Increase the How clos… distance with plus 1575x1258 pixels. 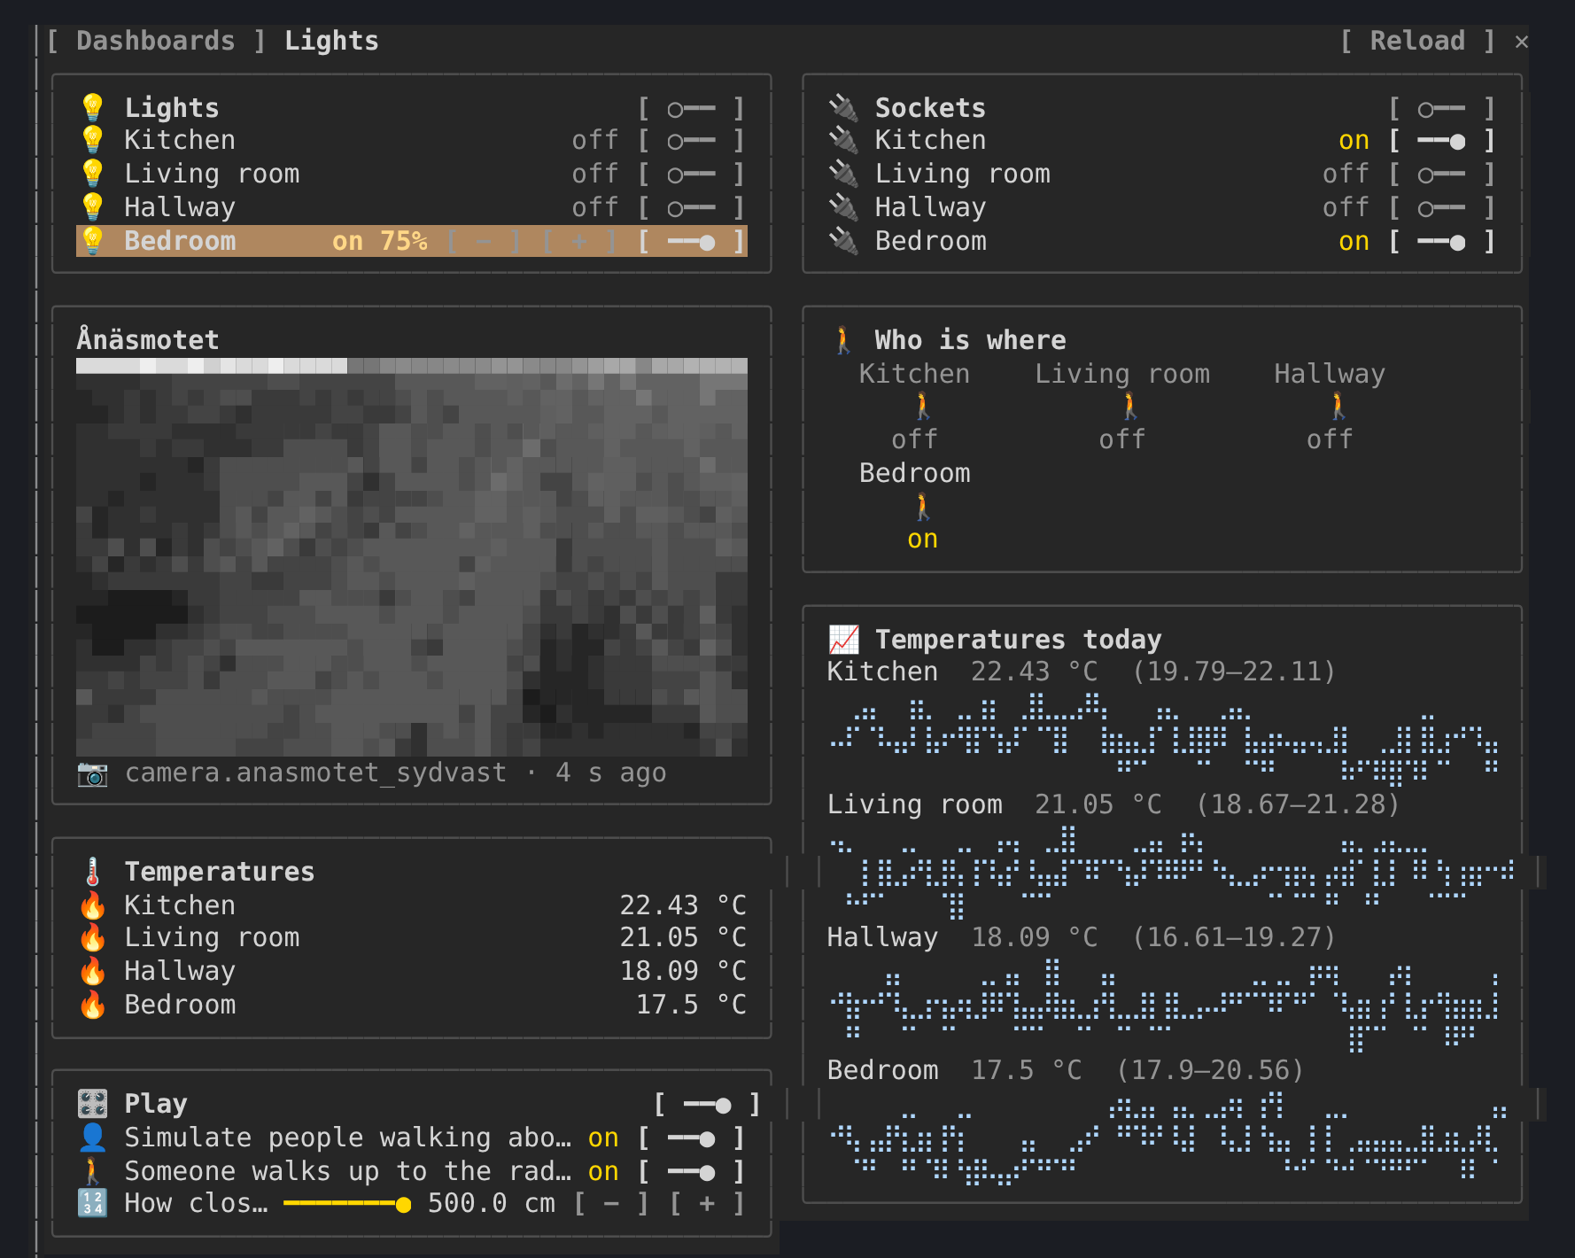[707, 1203]
